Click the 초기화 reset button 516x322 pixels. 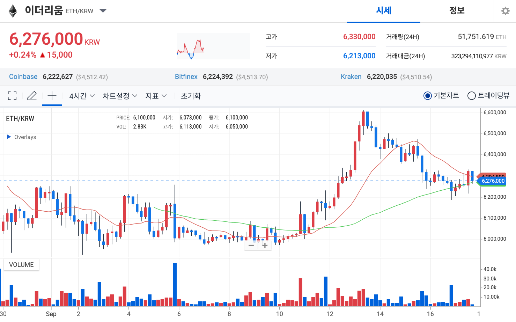pyautogui.click(x=191, y=95)
